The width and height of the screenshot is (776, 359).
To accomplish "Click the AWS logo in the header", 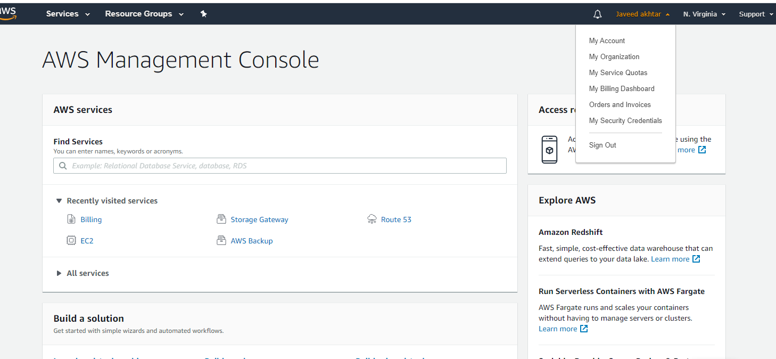I will pyautogui.click(x=7, y=14).
